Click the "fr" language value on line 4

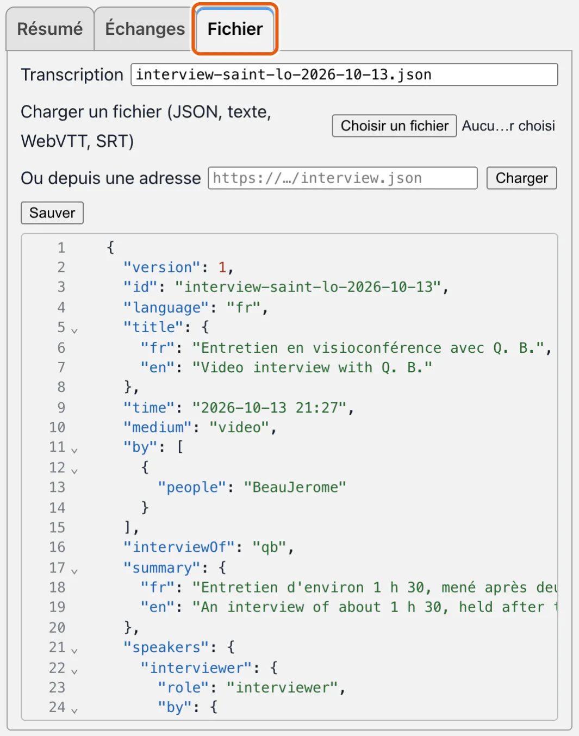click(x=244, y=307)
